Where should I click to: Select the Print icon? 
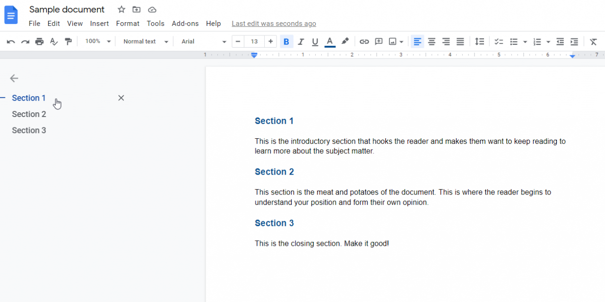pyautogui.click(x=39, y=42)
